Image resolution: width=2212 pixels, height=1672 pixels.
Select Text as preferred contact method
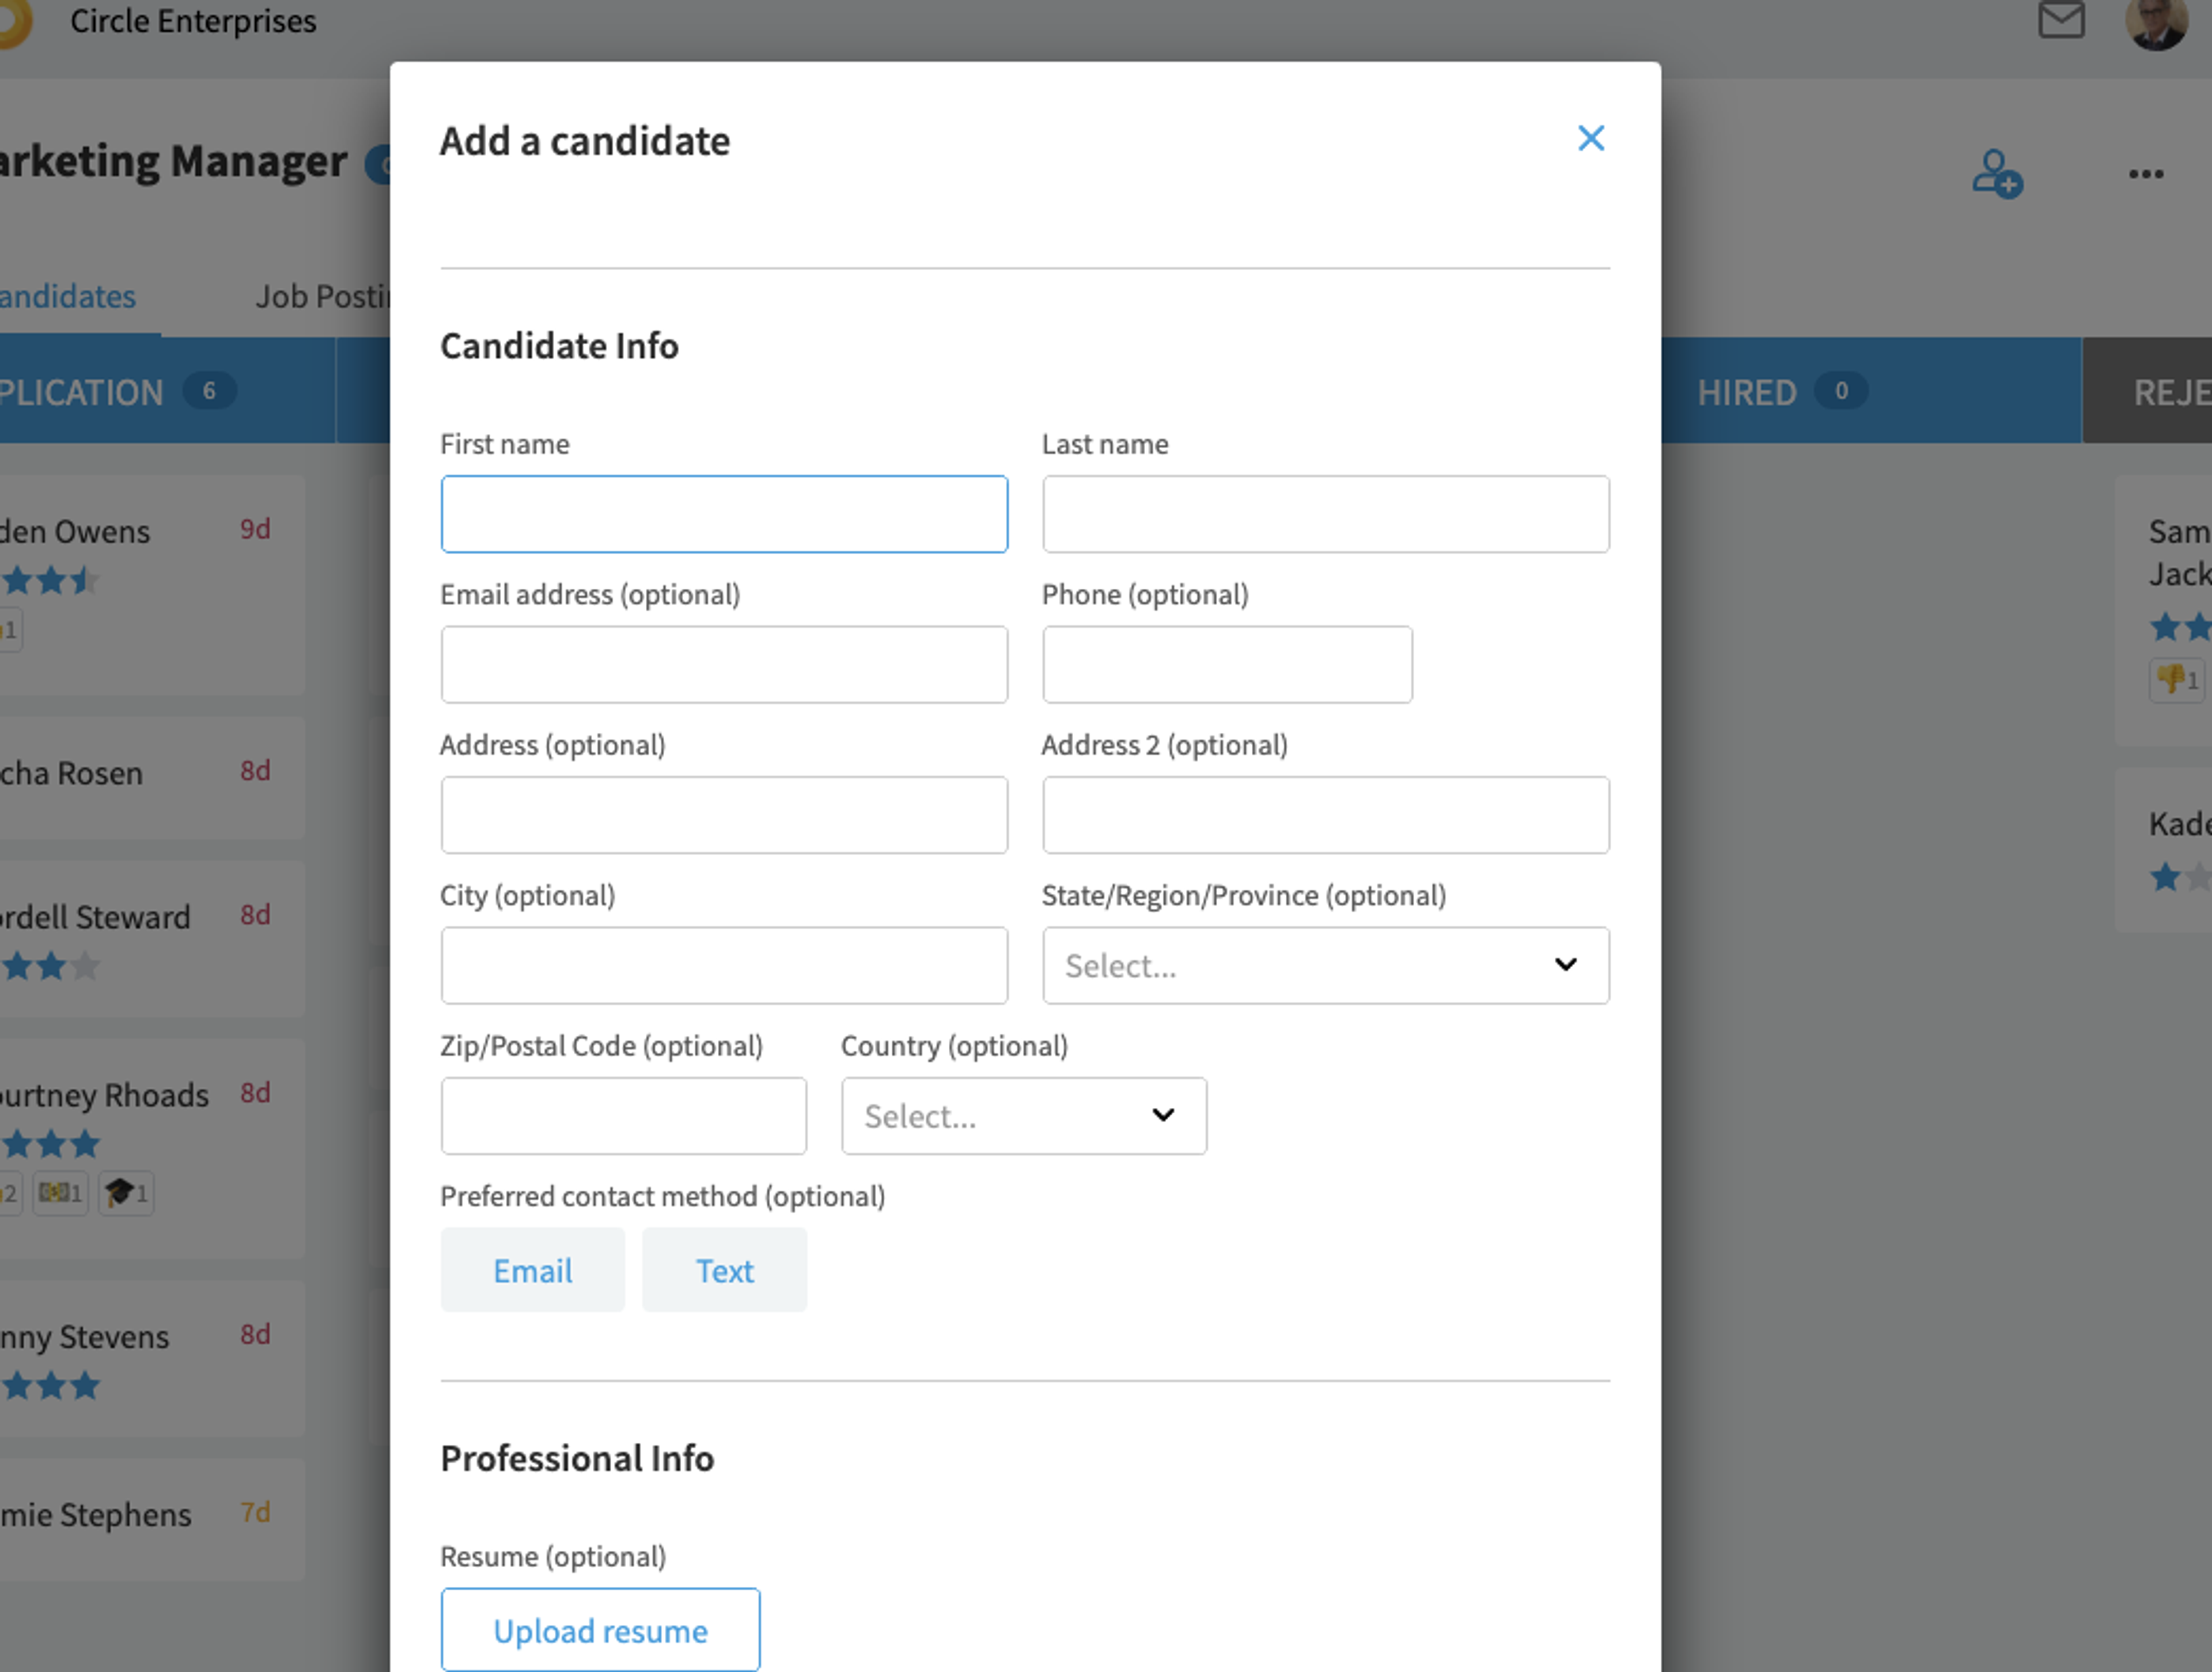pyautogui.click(x=724, y=1270)
